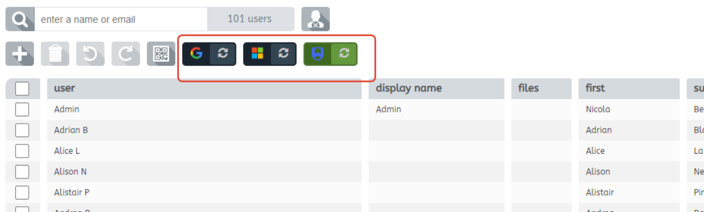Focus the name or email search field
This screenshot has width=704, height=212.
click(x=121, y=19)
